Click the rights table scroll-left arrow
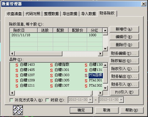 (x=12, y=54)
